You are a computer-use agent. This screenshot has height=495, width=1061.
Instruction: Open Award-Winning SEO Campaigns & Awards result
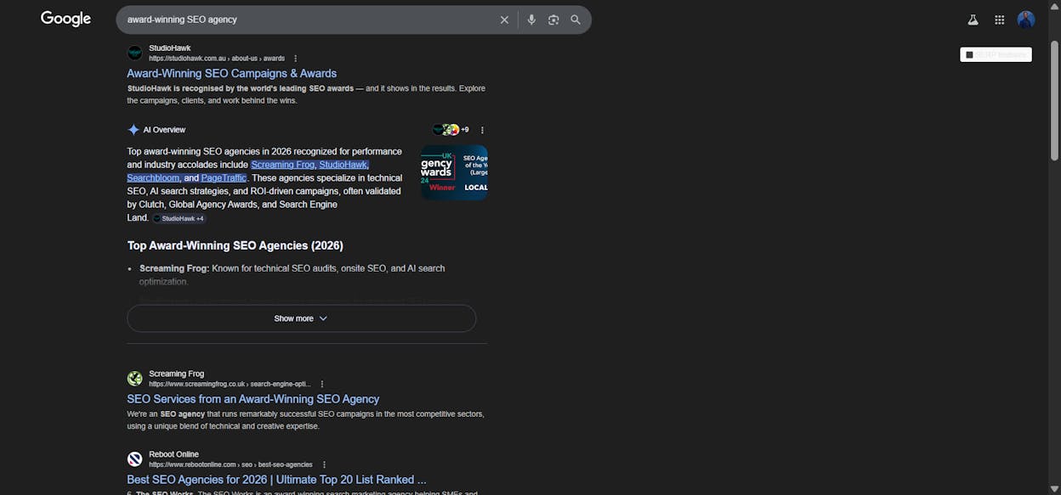231,74
